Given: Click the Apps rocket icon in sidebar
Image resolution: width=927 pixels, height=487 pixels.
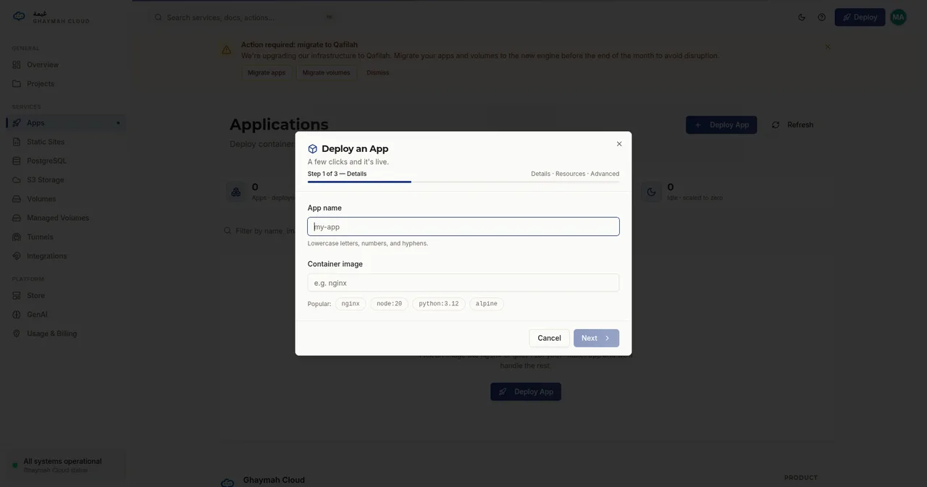Looking at the screenshot, I should [17, 123].
